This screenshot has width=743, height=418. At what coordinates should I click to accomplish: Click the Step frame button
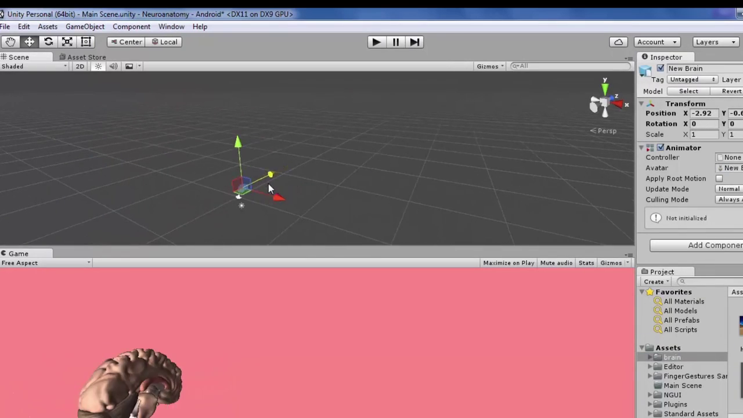pyautogui.click(x=414, y=42)
